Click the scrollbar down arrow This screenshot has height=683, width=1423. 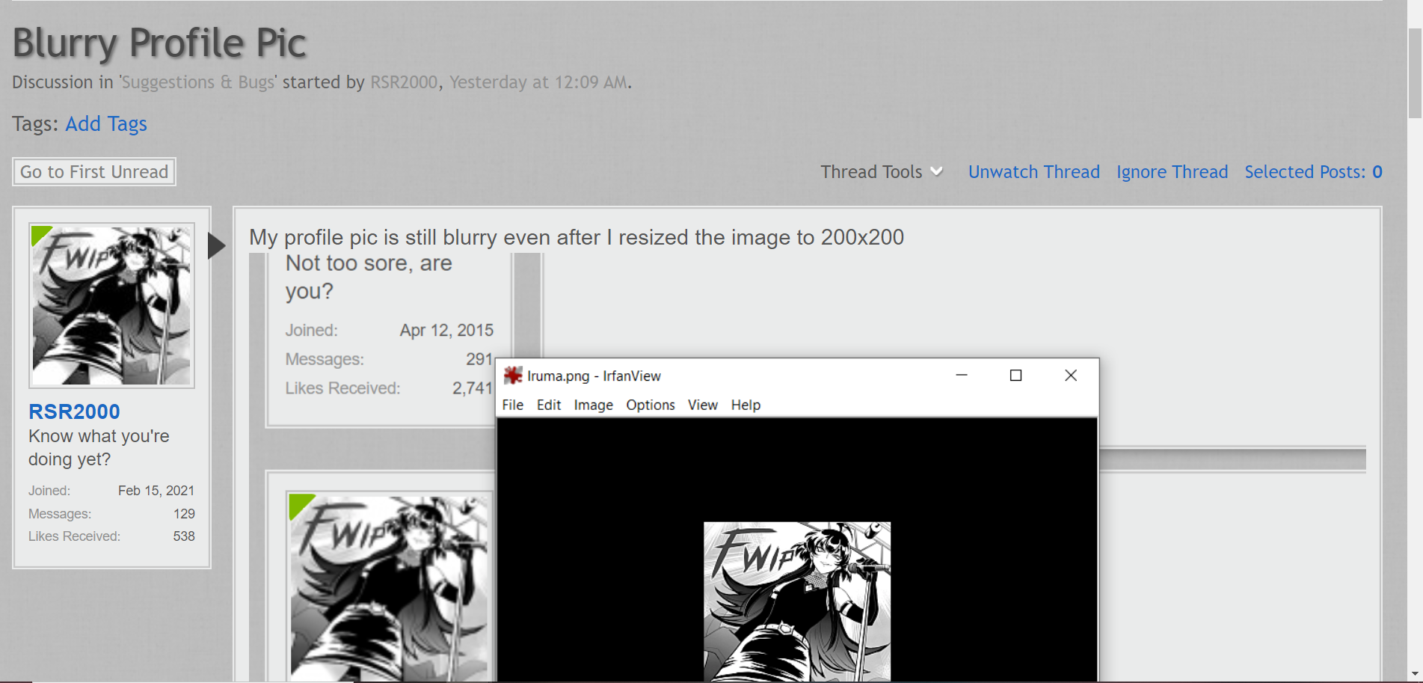point(1415,674)
